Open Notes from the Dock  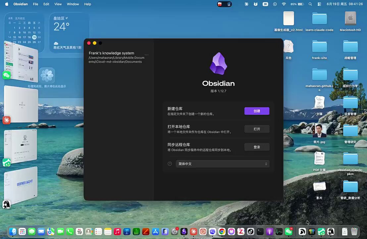point(108,231)
